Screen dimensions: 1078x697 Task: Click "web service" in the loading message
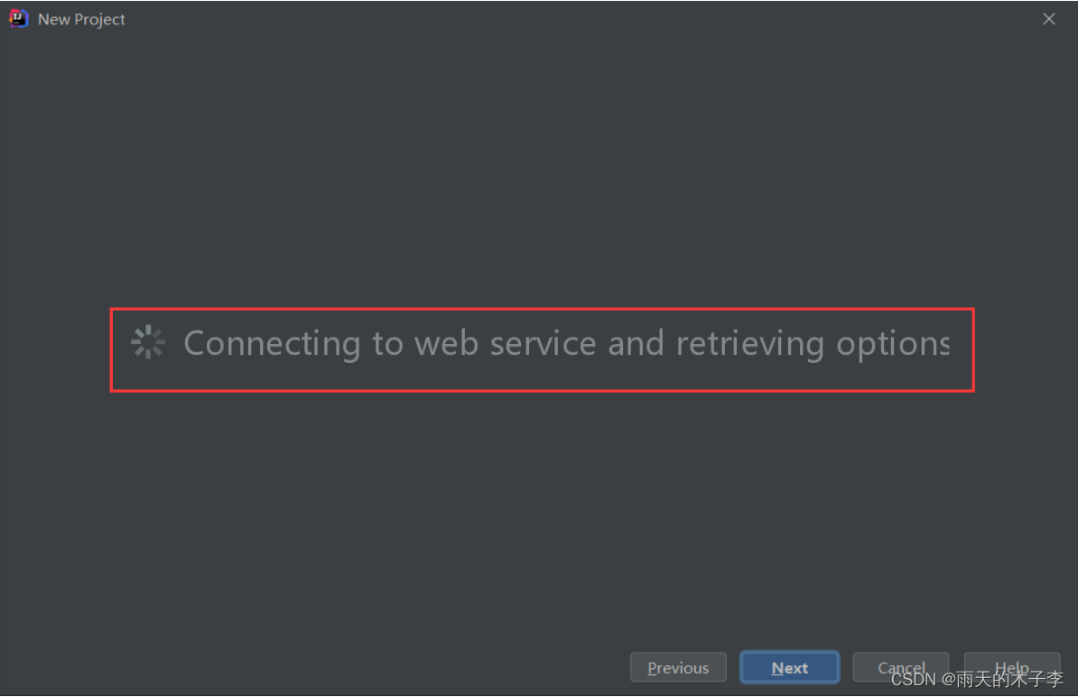pos(506,343)
